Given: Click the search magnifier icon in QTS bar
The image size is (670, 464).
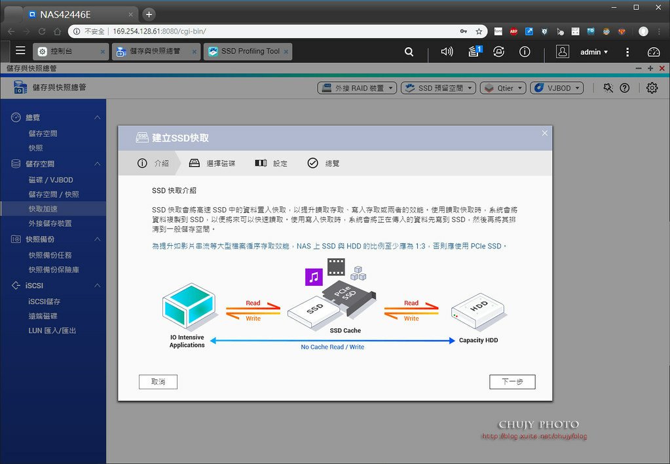Looking at the screenshot, I should coord(409,52).
